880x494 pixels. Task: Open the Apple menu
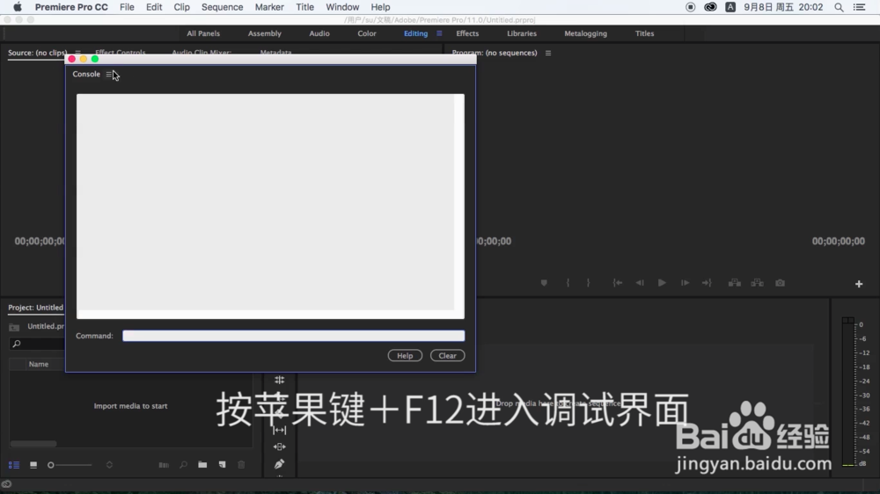(x=18, y=7)
